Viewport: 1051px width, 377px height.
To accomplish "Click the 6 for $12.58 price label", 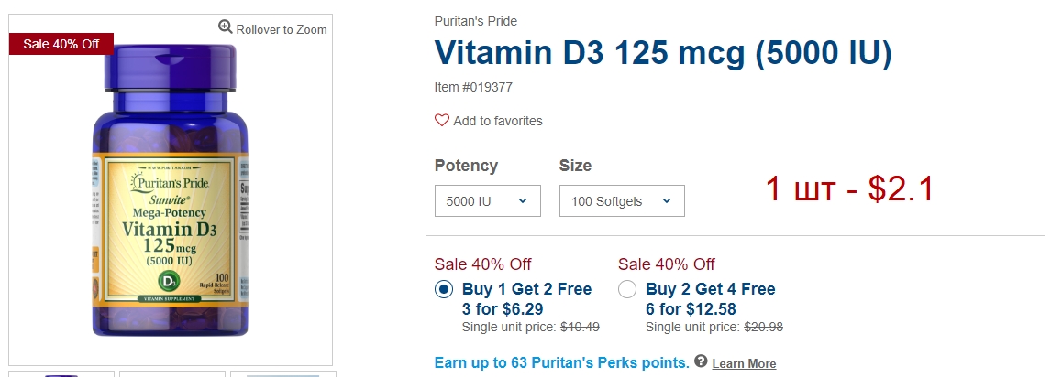I will click(x=691, y=309).
